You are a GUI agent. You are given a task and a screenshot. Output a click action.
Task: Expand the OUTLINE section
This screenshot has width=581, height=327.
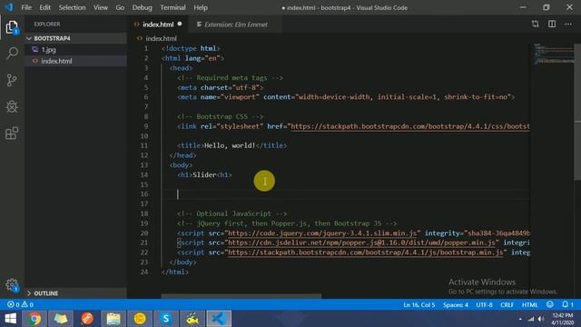coord(76,293)
